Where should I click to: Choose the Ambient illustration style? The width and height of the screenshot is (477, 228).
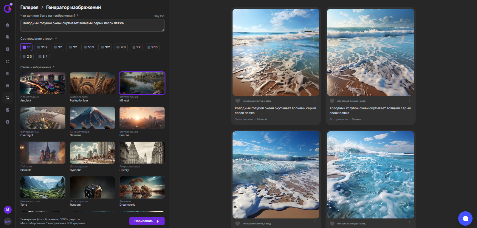coord(43,83)
